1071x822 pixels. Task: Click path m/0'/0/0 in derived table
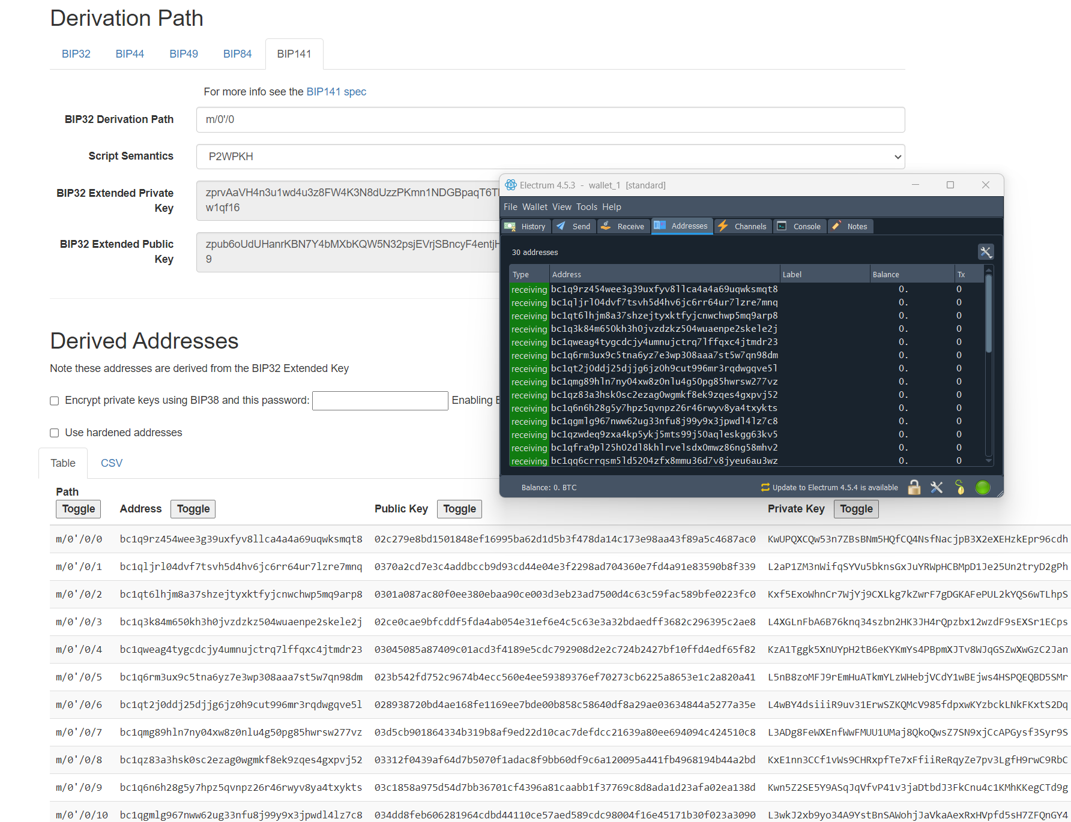click(79, 539)
